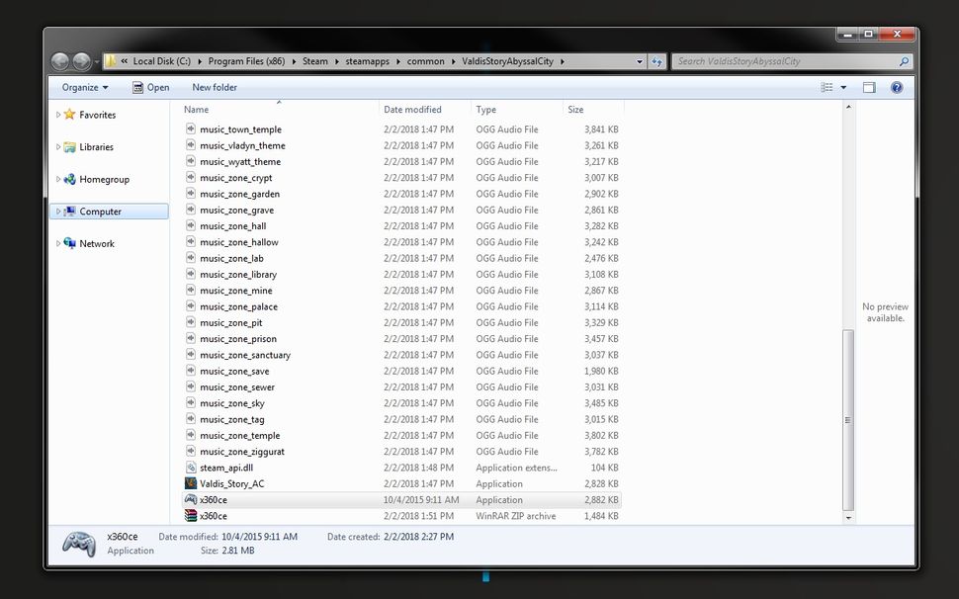This screenshot has height=599, width=959.
Task: Expand the Computer tree node
Action: (x=58, y=212)
